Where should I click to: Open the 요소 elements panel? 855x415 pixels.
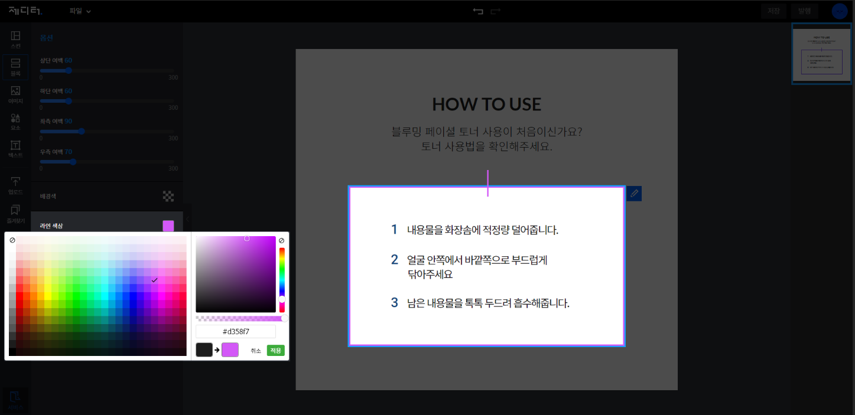pos(15,122)
